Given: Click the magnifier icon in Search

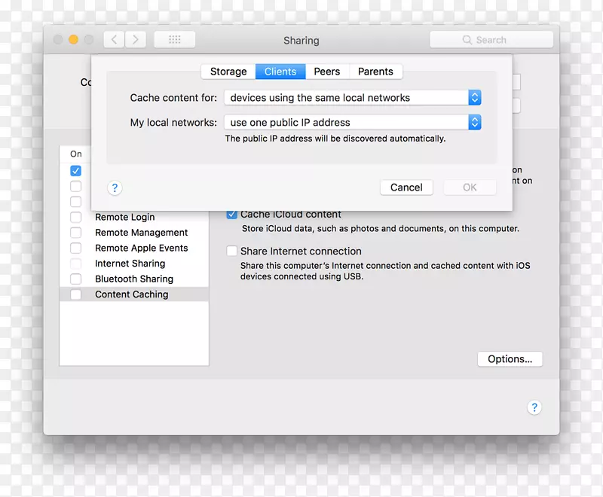Looking at the screenshot, I should coord(467,40).
